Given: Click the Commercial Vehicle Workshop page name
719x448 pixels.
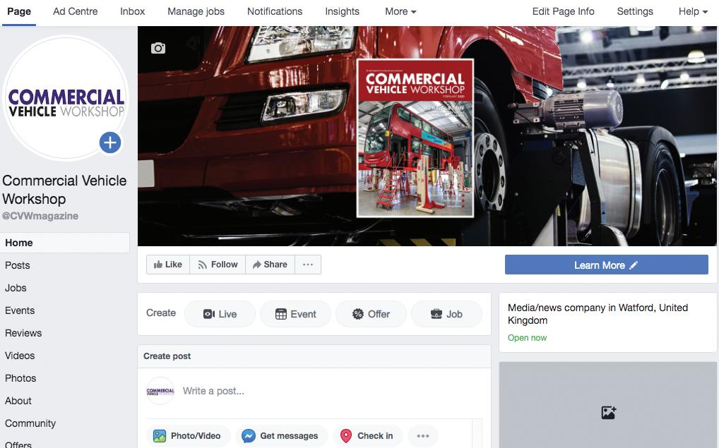Looking at the screenshot, I should point(64,190).
